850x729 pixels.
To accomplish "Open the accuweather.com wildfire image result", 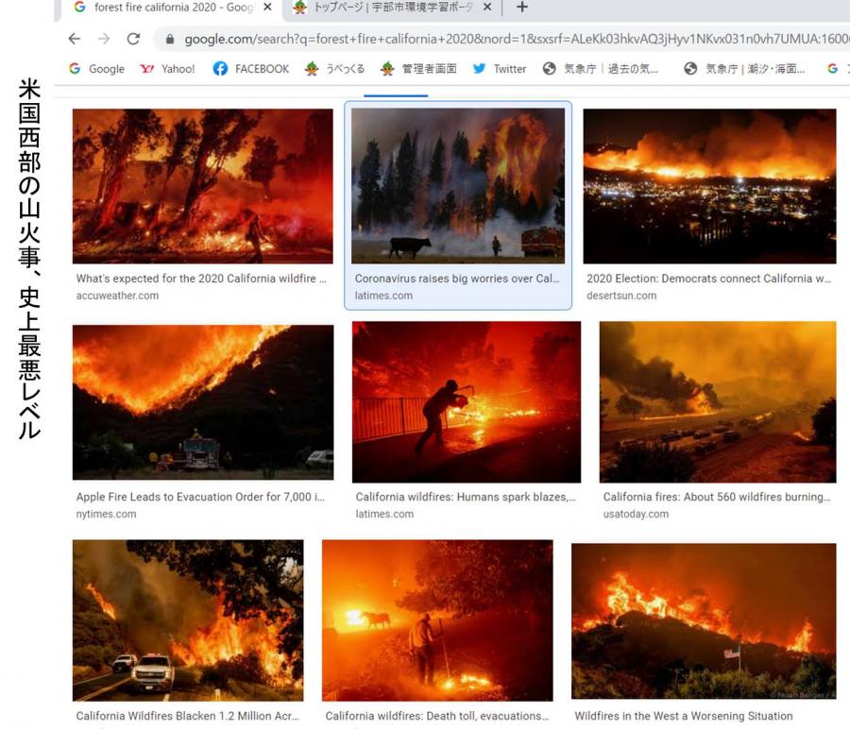I will click(203, 186).
